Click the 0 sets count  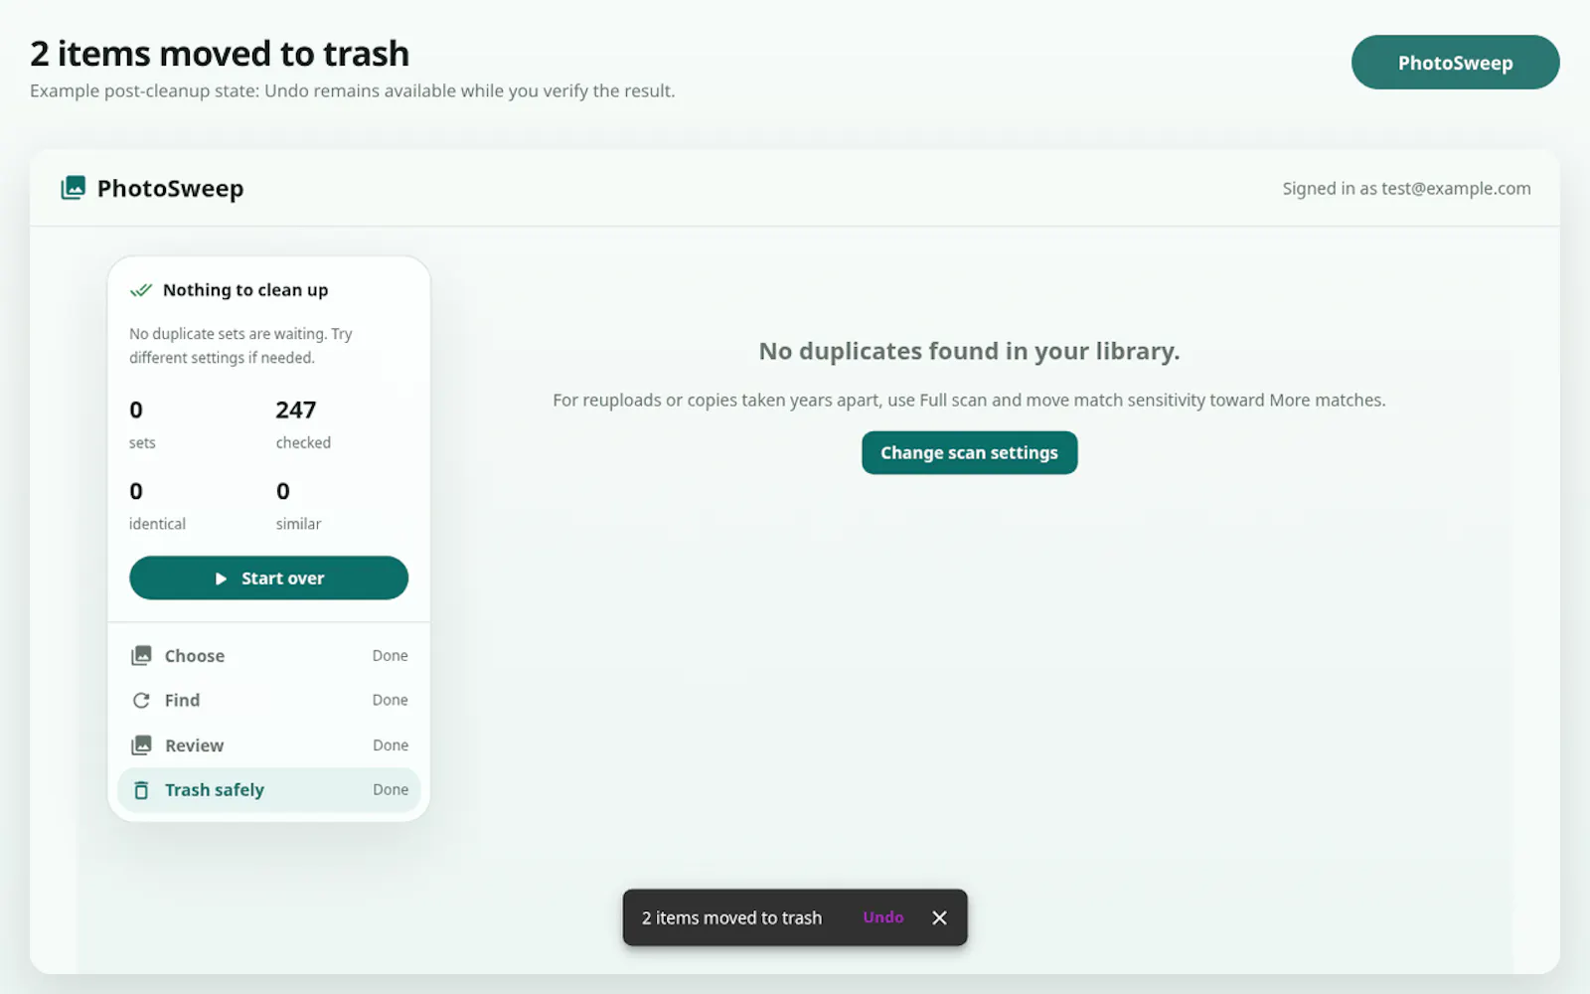tap(142, 424)
